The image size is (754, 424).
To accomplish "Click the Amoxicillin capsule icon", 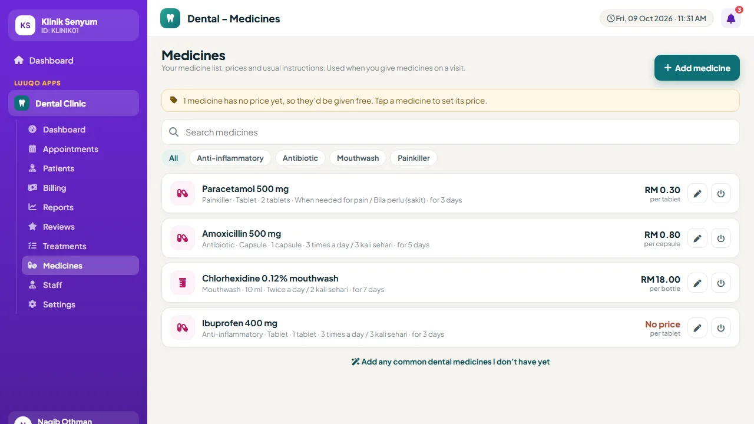I will [x=183, y=238].
